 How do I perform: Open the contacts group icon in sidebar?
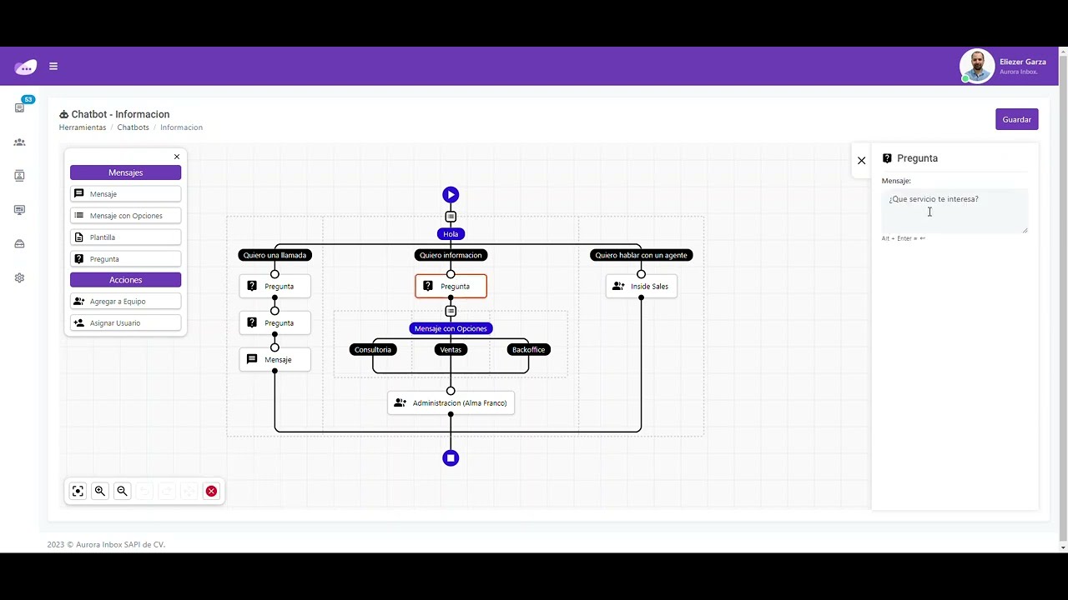(19, 142)
